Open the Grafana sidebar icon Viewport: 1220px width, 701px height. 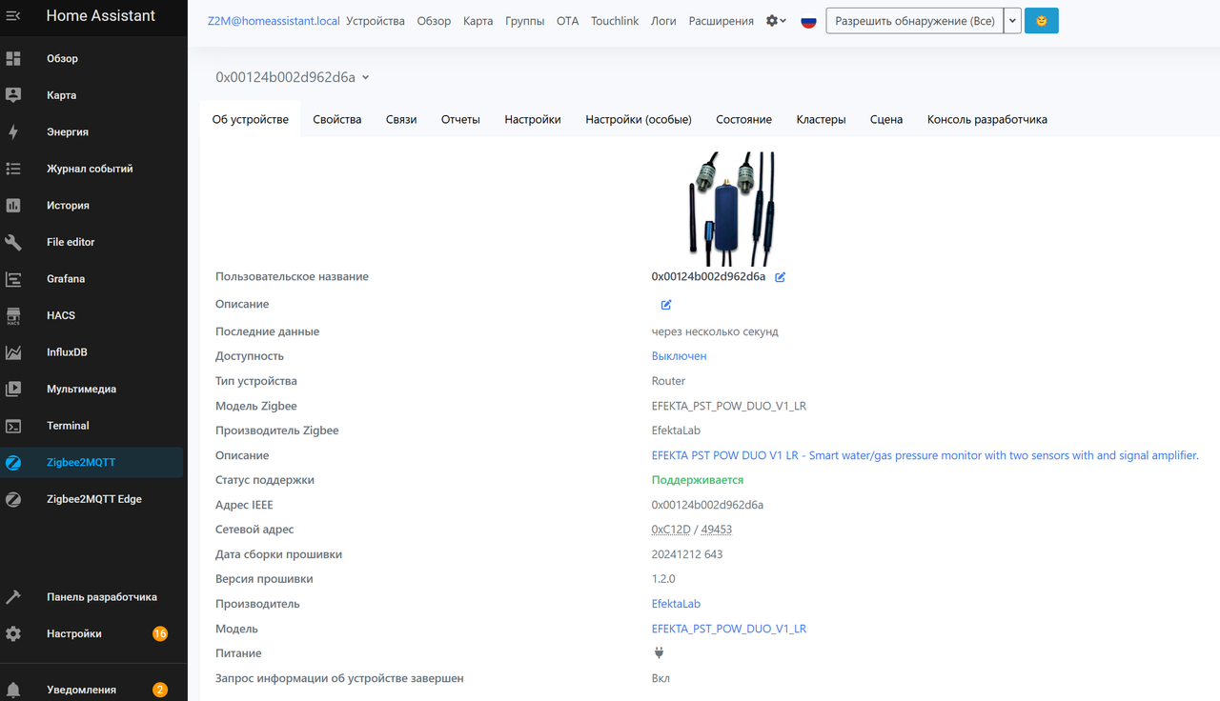[13, 279]
